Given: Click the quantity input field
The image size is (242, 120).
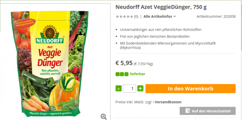Looking at the screenshot, I should [129, 89].
